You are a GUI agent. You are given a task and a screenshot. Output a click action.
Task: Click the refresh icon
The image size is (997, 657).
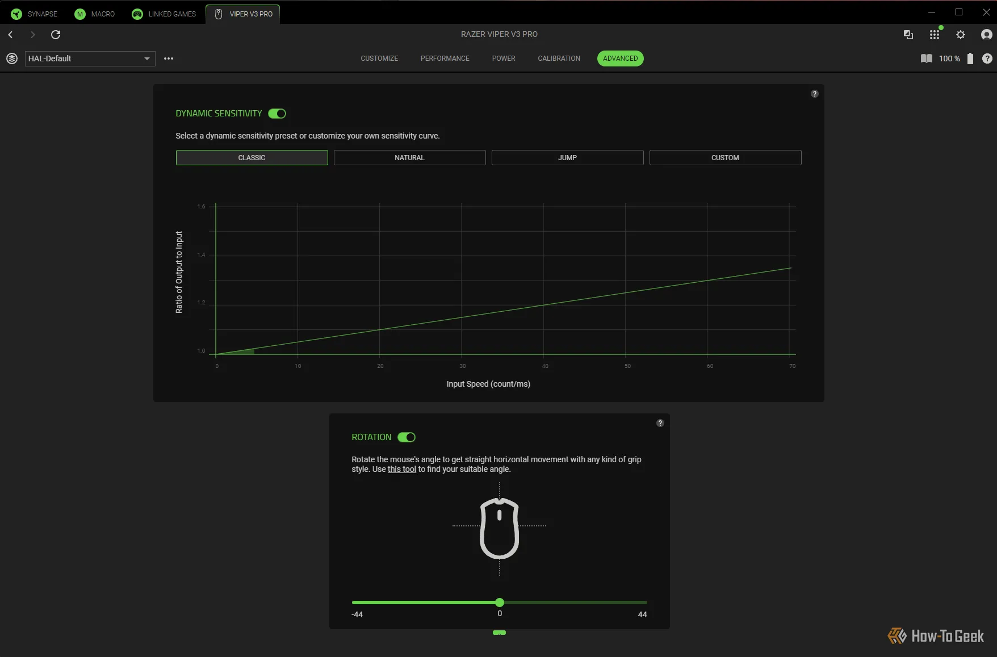(x=56, y=35)
